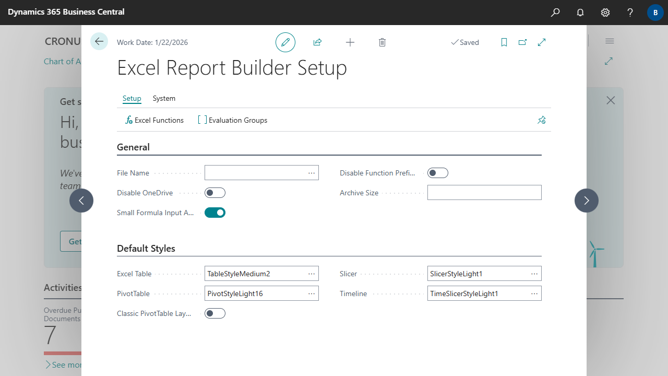Click the search magnifier in top bar
The image size is (668, 376).
coord(555,13)
